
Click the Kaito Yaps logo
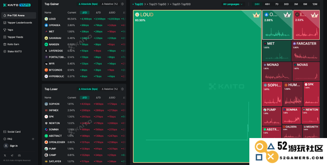[17, 5]
